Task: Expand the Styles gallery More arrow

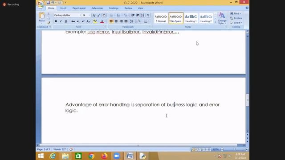Action: click(216, 22)
